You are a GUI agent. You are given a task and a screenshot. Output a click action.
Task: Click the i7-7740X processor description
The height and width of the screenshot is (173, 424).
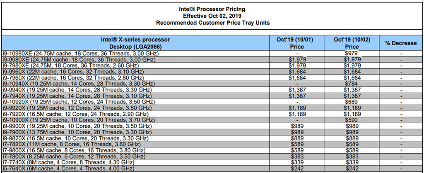tap(67, 161)
